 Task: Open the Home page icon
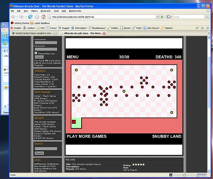point(44,17)
